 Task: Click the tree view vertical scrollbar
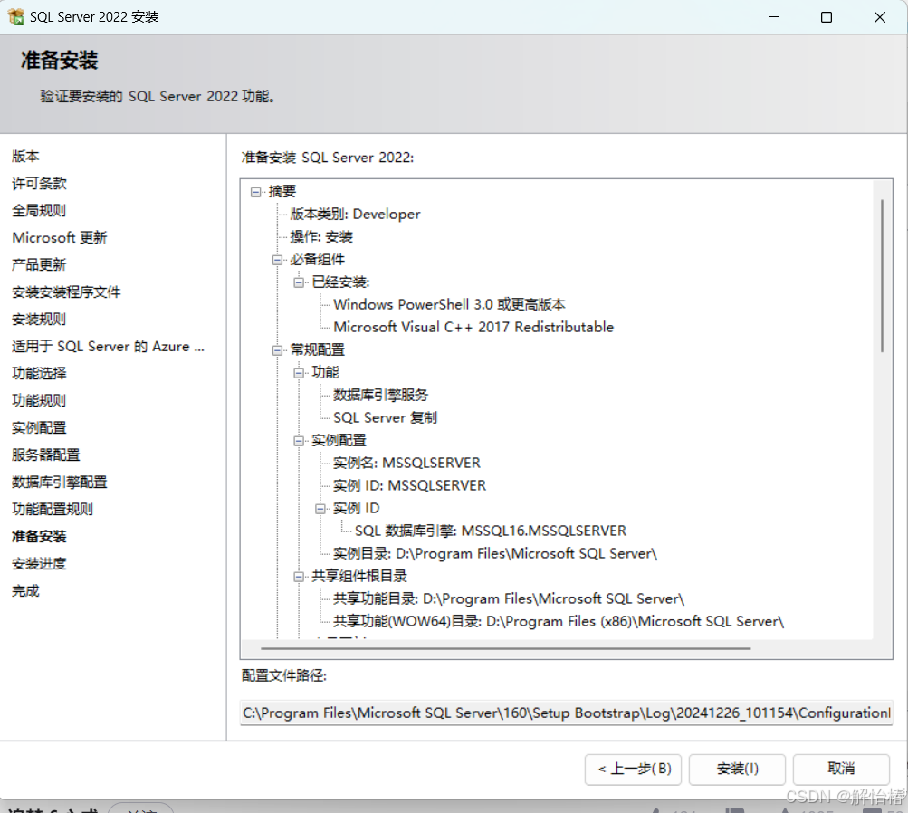point(882,275)
